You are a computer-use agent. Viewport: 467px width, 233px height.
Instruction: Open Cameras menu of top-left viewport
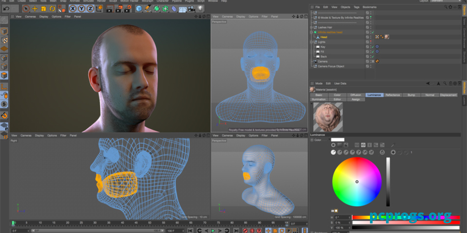[30, 17]
